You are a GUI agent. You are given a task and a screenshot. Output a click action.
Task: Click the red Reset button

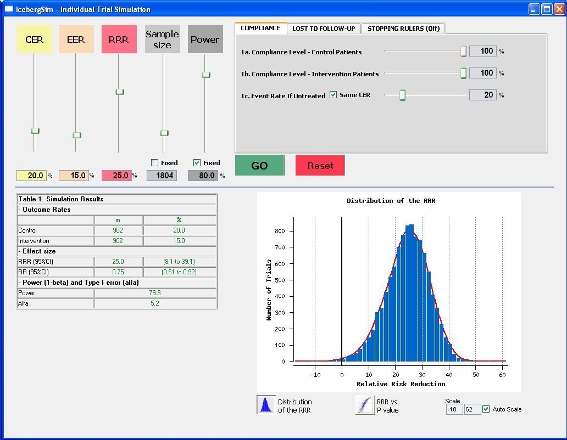[320, 166]
